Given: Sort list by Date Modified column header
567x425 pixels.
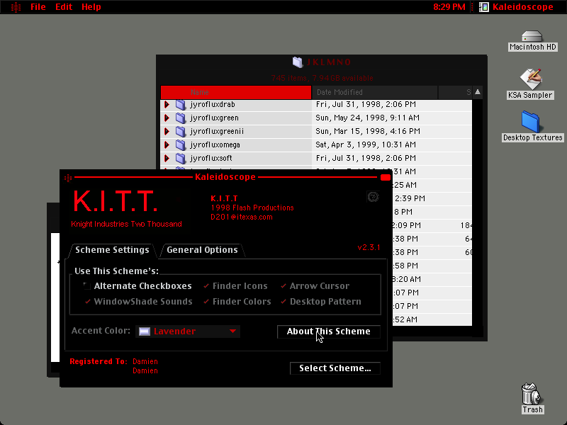Looking at the screenshot, I should pyautogui.click(x=375, y=92).
